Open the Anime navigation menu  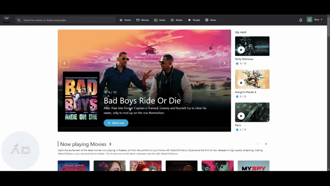point(177,20)
